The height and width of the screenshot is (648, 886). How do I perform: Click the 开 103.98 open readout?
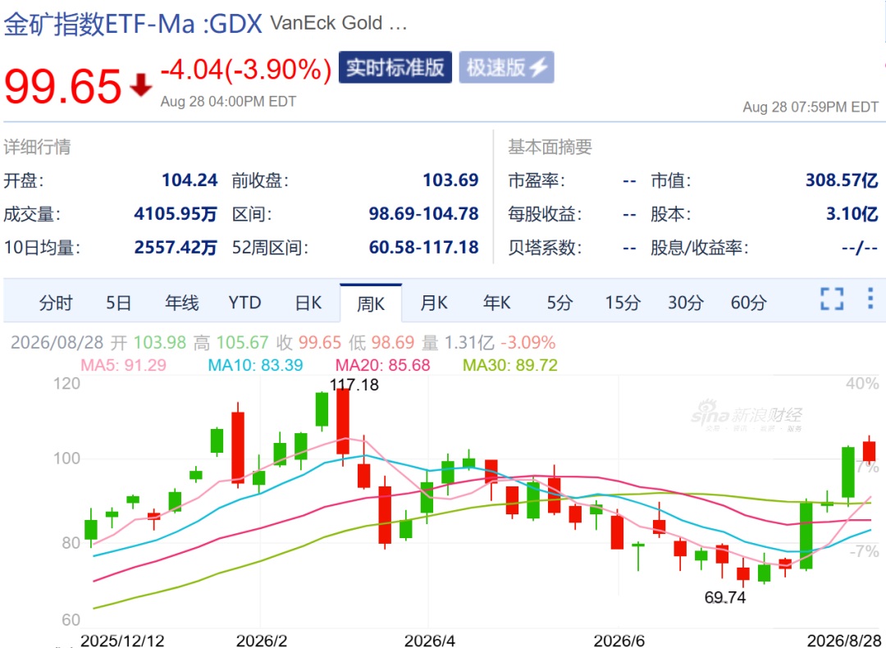coord(148,342)
